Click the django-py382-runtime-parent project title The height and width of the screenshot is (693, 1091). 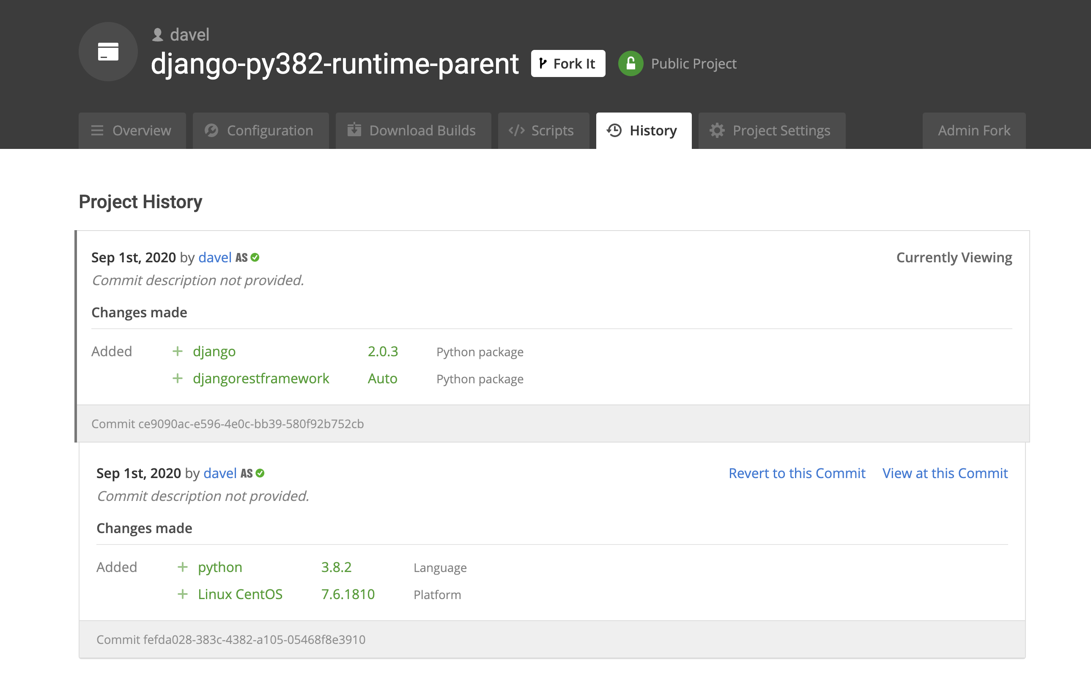pos(334,63)
